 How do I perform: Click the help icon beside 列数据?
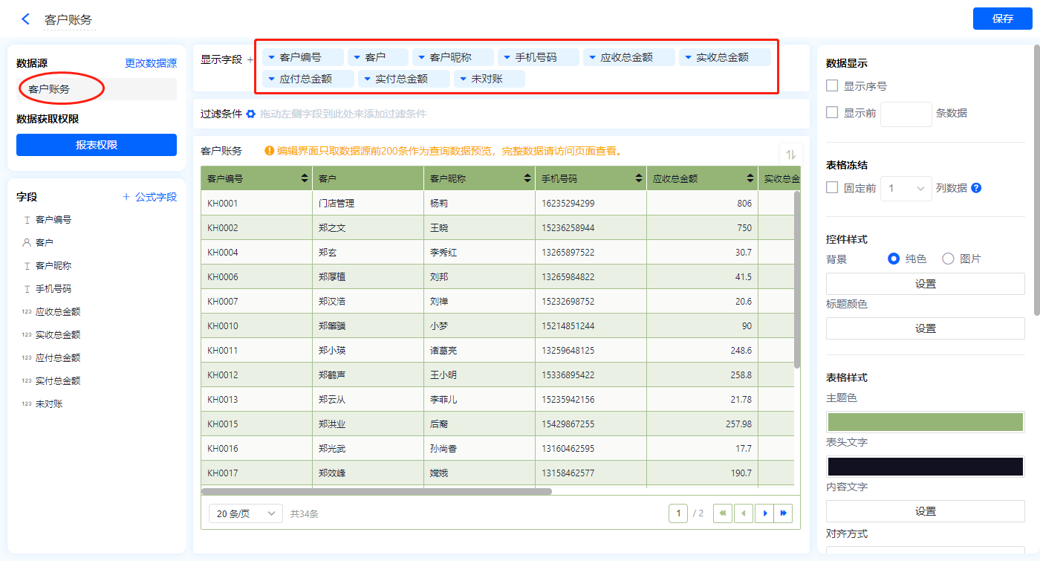pyautogui.click(x=976, y=188)
